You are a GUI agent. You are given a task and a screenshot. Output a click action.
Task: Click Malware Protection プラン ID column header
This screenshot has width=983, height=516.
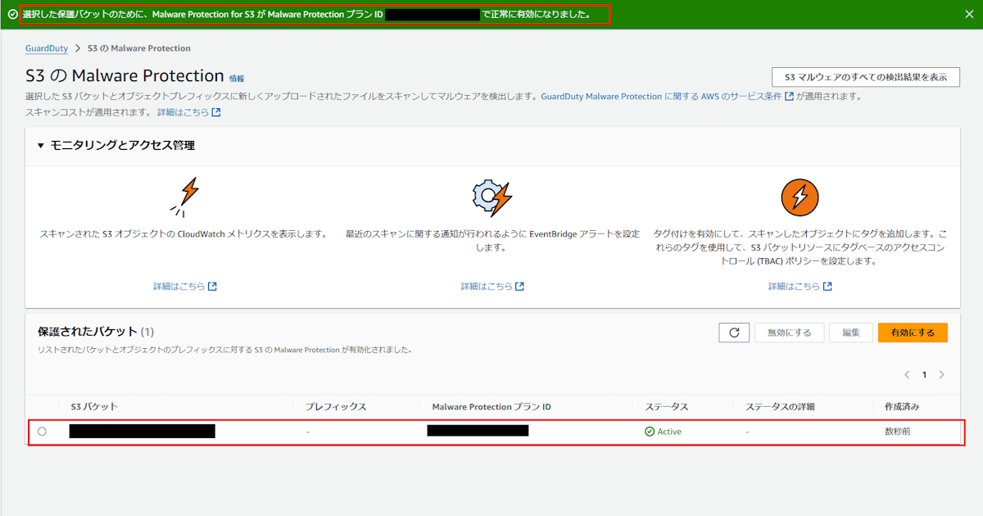pyautogui.click(x=491, y=407)
